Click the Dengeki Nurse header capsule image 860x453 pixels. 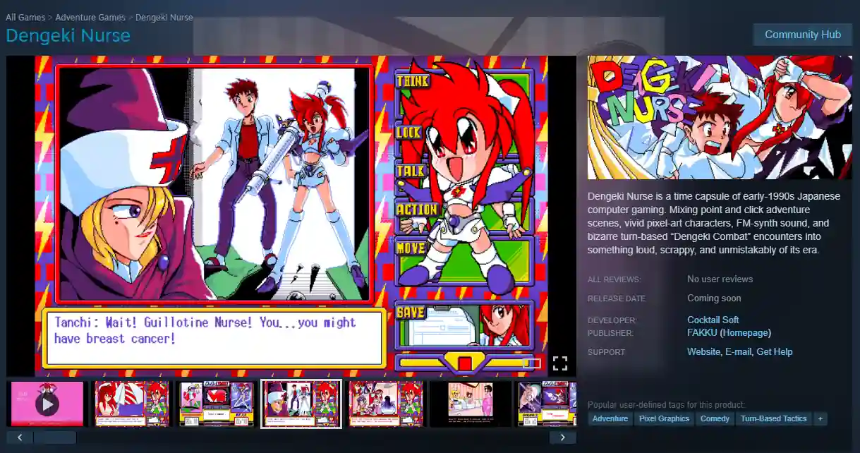720,117
